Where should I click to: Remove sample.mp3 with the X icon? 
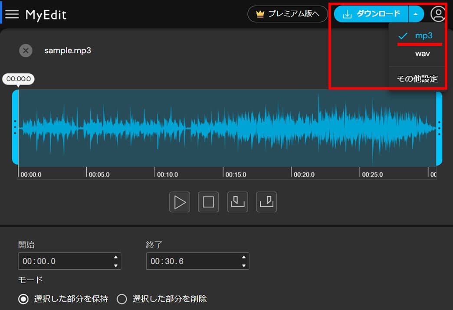coord(26,51)
